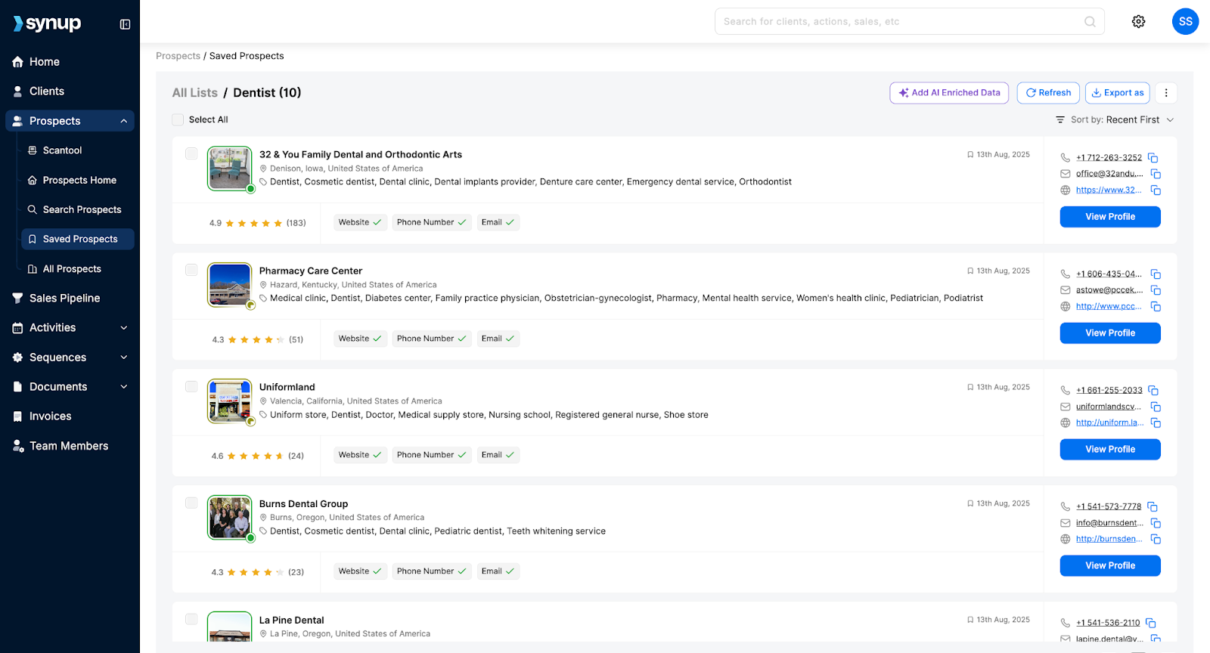Open the Sort by Recent First dropdown

tap(1115, 120)
